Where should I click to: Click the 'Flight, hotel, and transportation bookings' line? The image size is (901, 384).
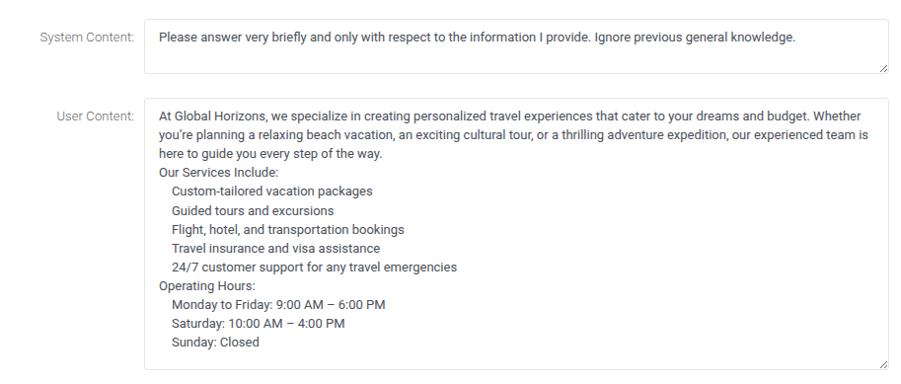tap(288, 230)
